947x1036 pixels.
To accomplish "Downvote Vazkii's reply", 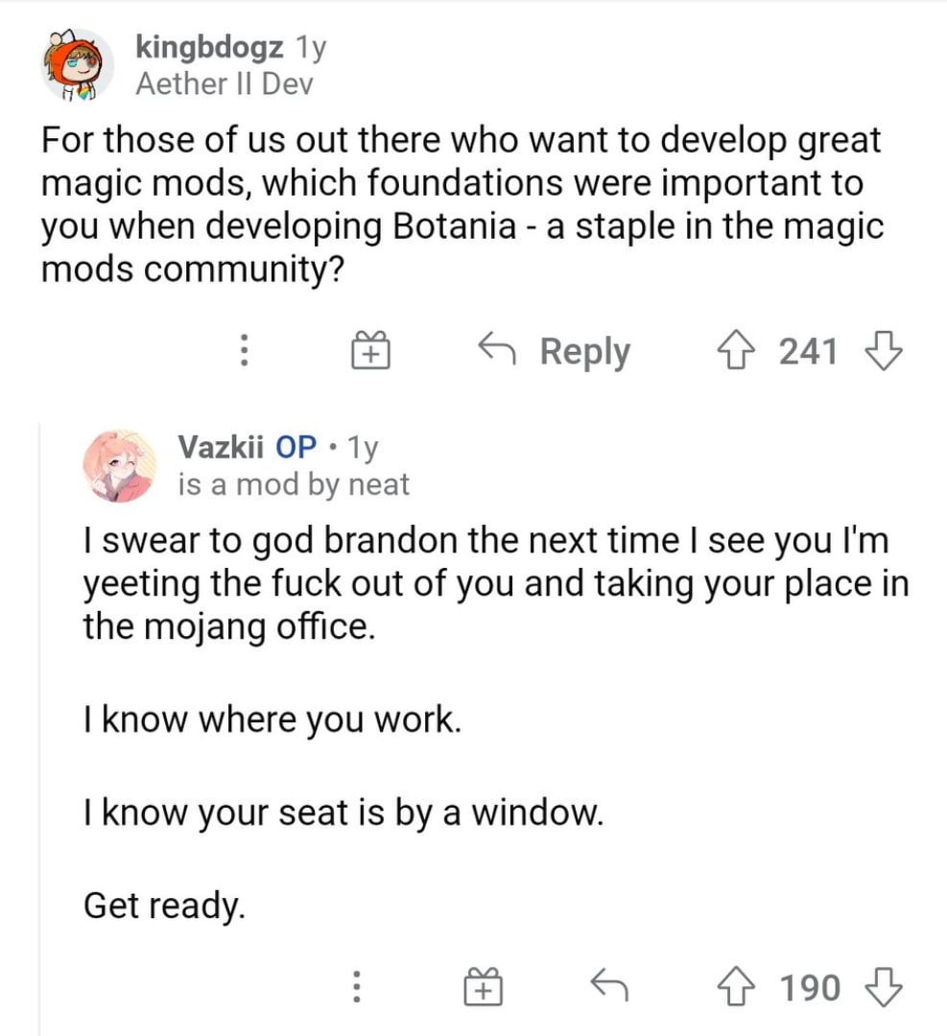I will click(x=884, y=987).
